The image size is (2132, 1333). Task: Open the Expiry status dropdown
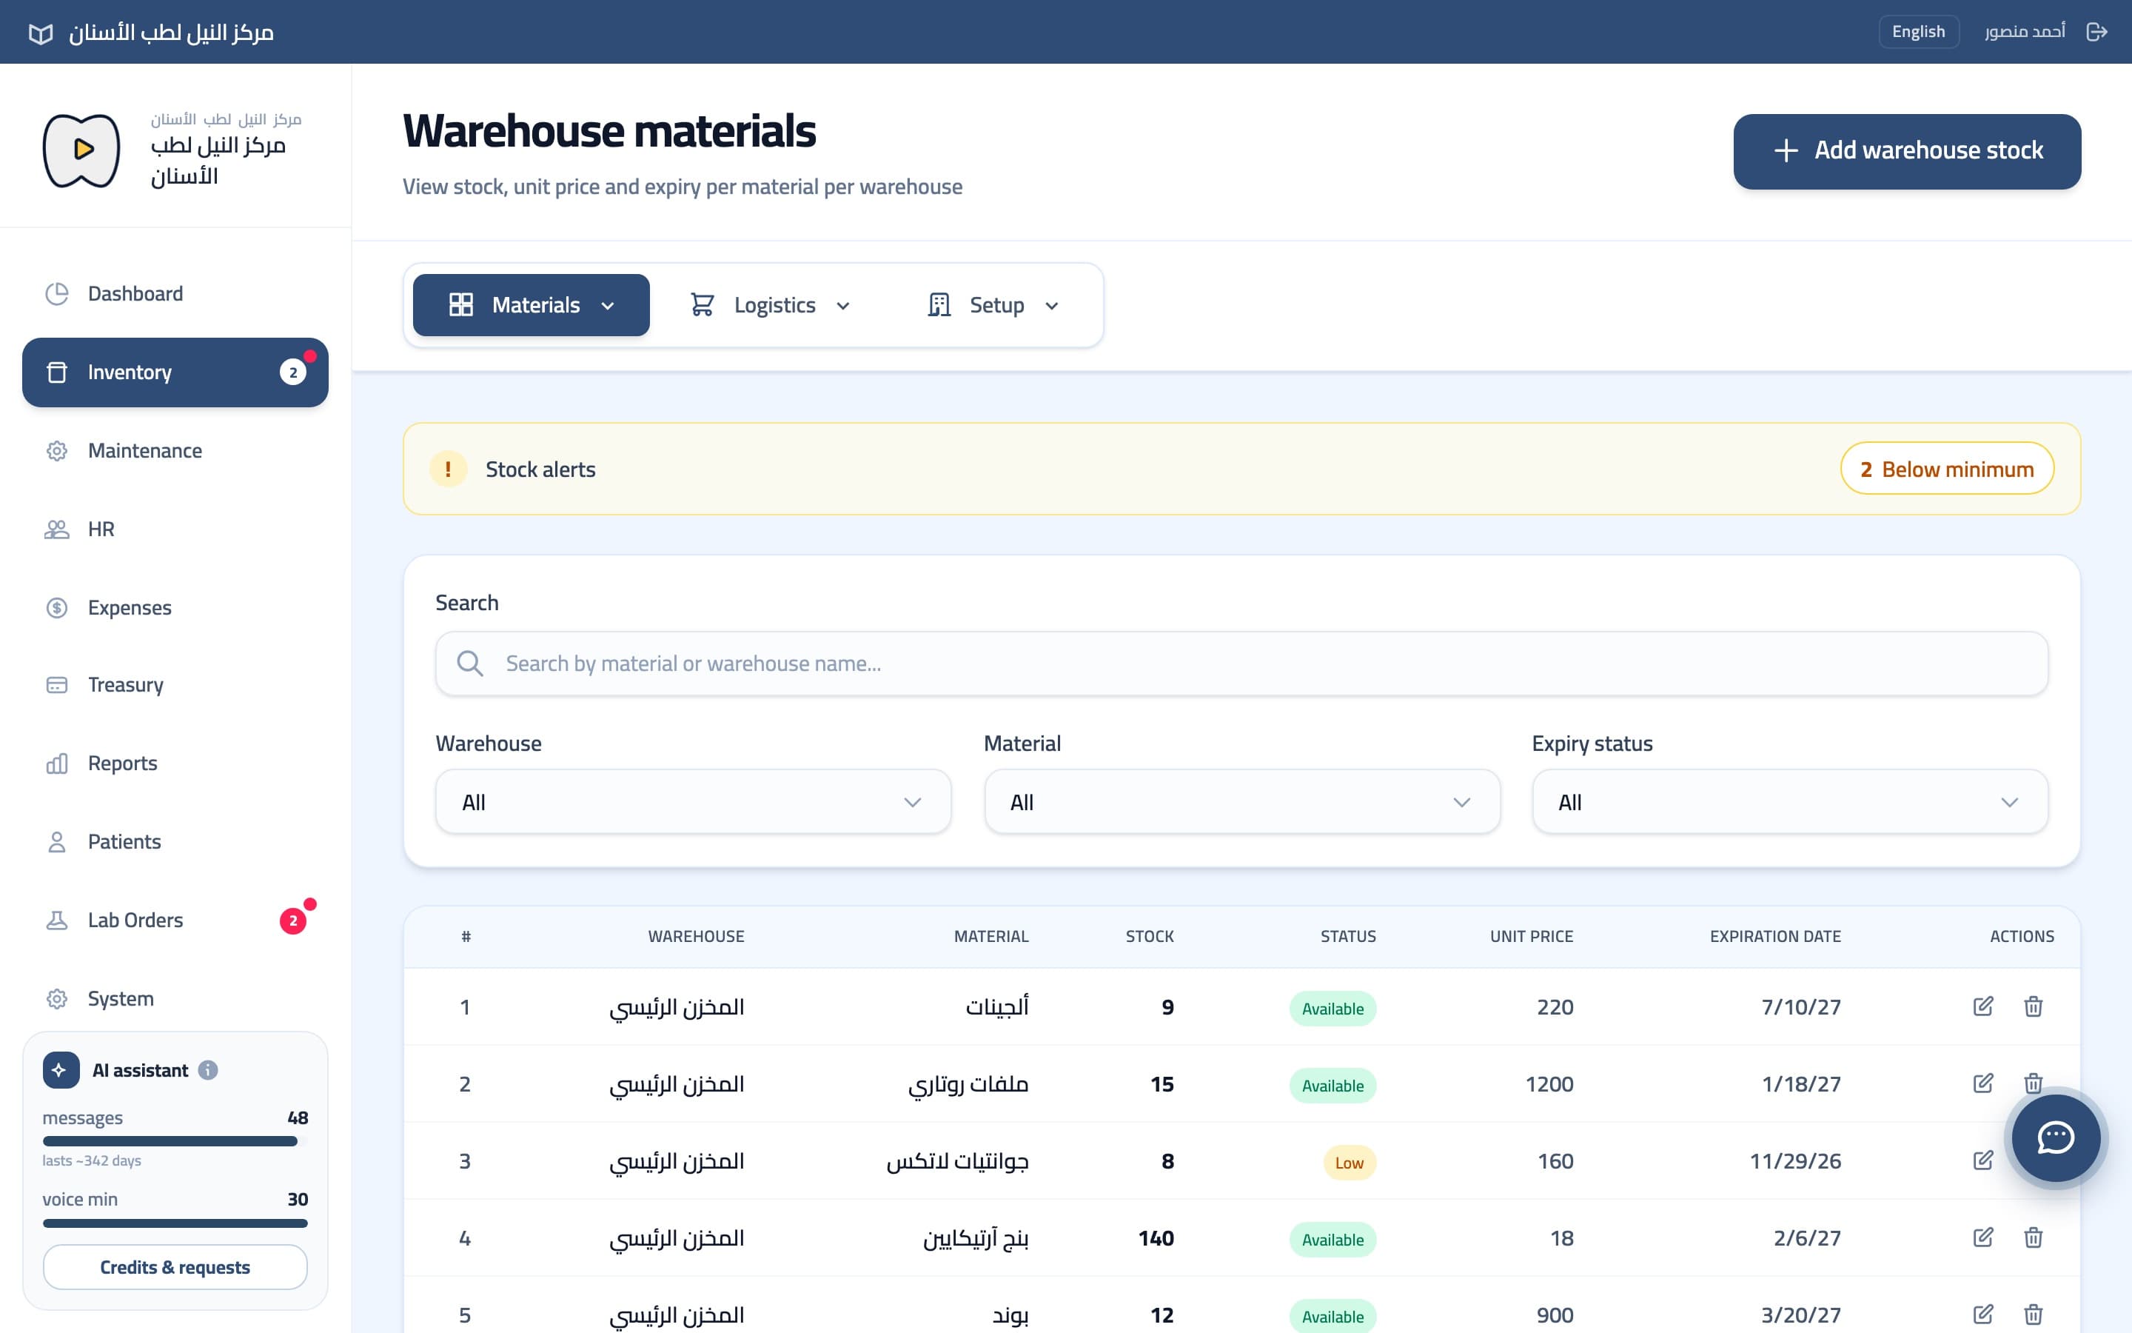click(1789, 801)
